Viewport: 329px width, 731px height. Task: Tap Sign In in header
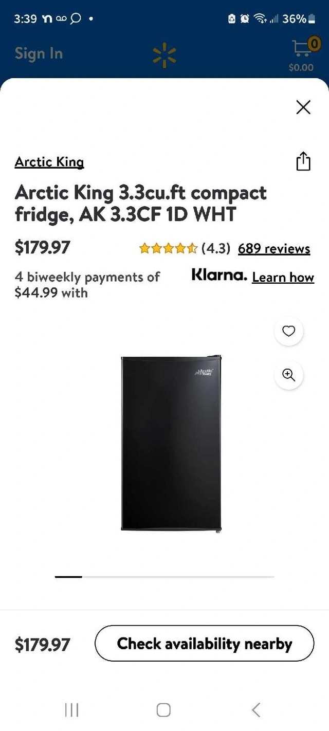tap(39, 53)
